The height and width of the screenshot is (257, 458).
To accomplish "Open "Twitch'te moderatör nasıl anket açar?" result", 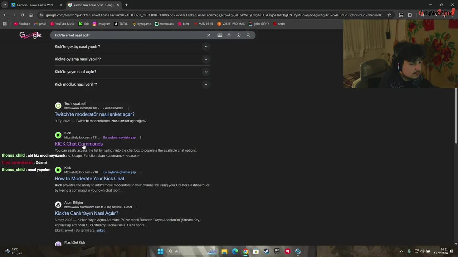I will pyautogui.click(x=94, y=114).
